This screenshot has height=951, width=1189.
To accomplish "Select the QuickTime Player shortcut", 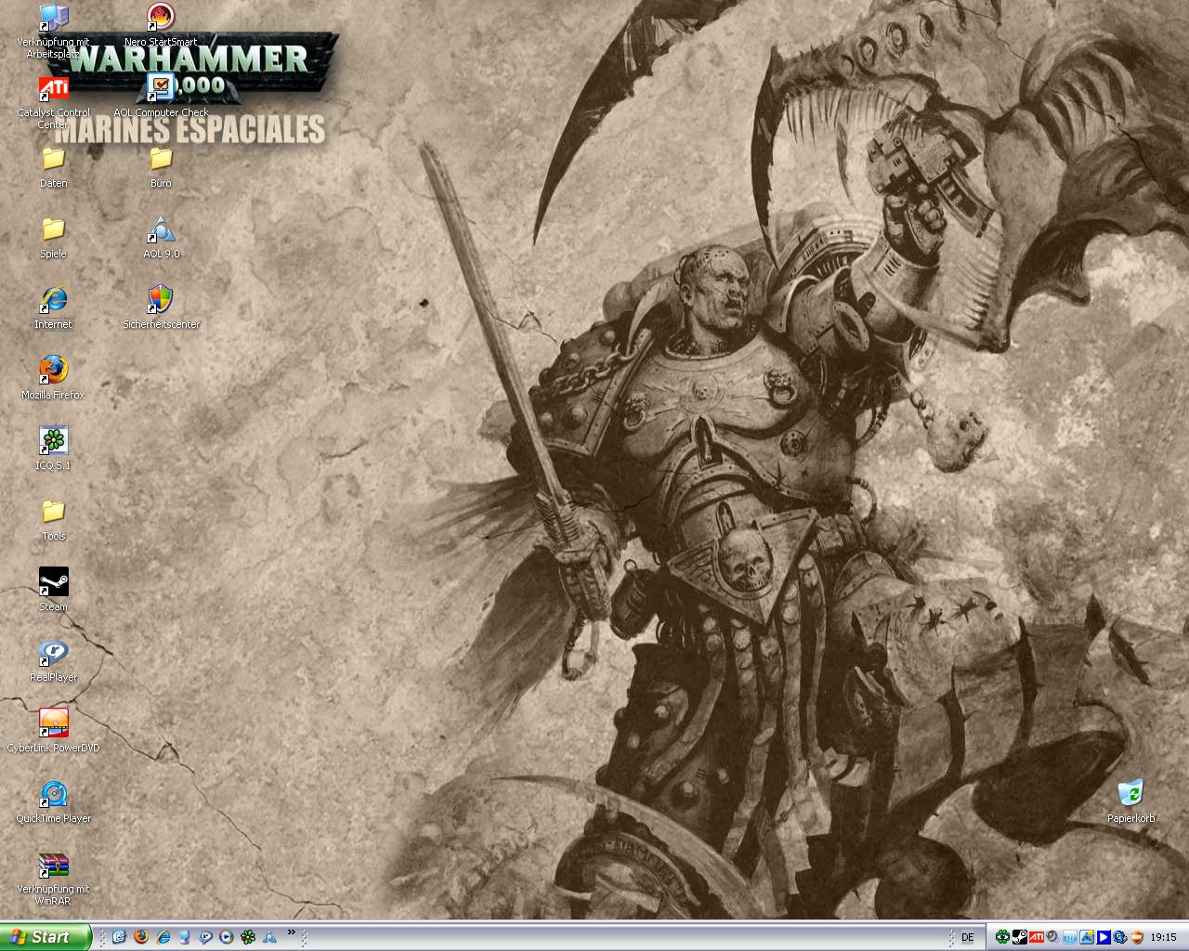I will (x=53, y=794).
